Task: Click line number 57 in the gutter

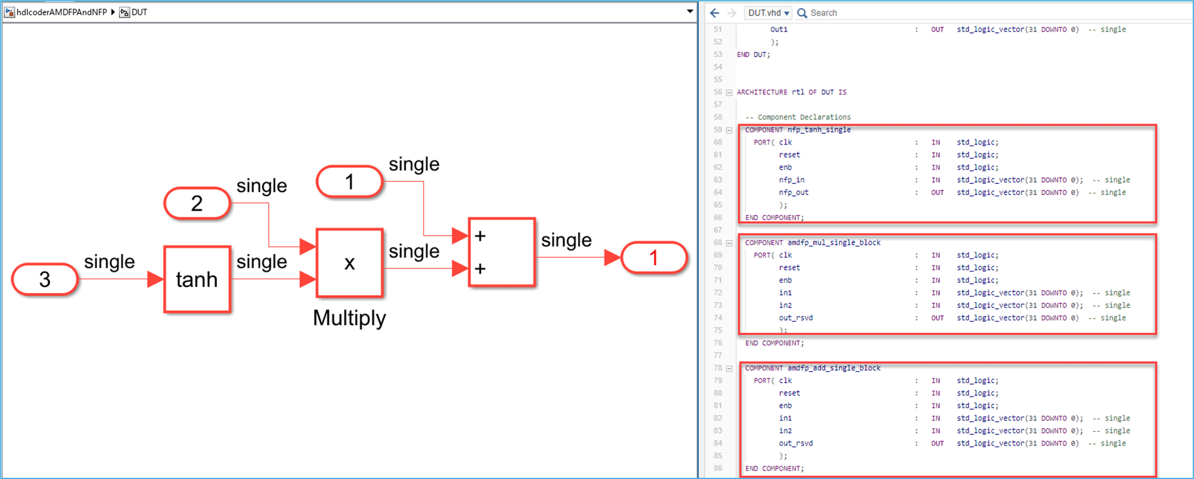Action: tap(717, 105)
